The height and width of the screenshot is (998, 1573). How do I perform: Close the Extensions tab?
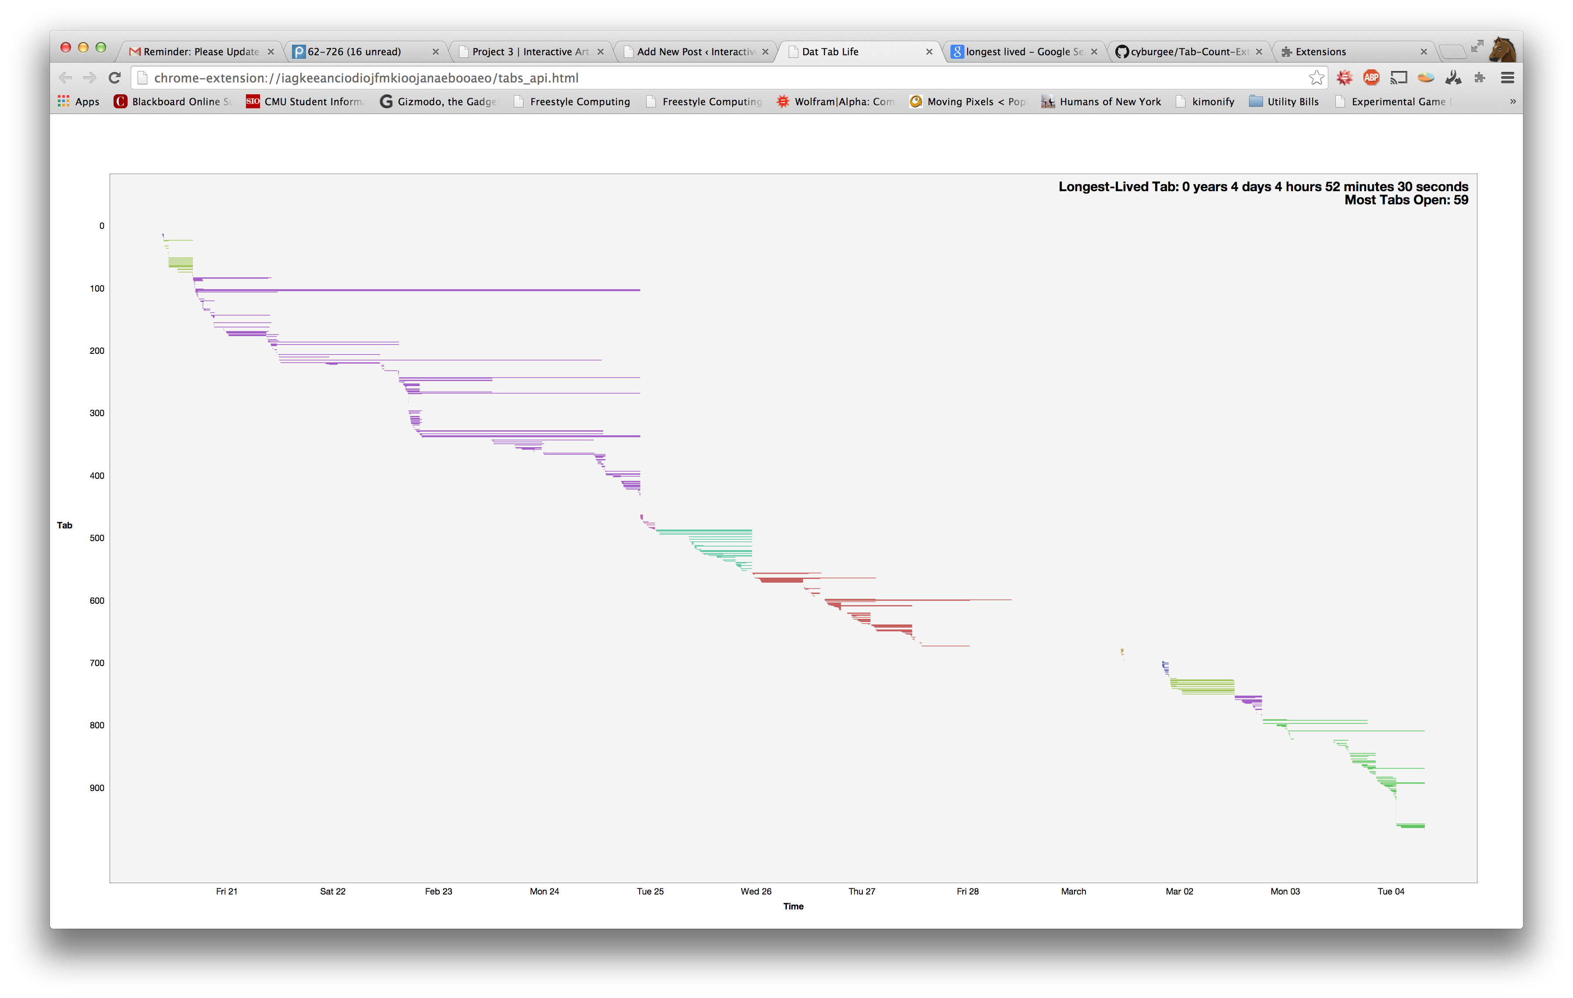tap(1424, 52)
